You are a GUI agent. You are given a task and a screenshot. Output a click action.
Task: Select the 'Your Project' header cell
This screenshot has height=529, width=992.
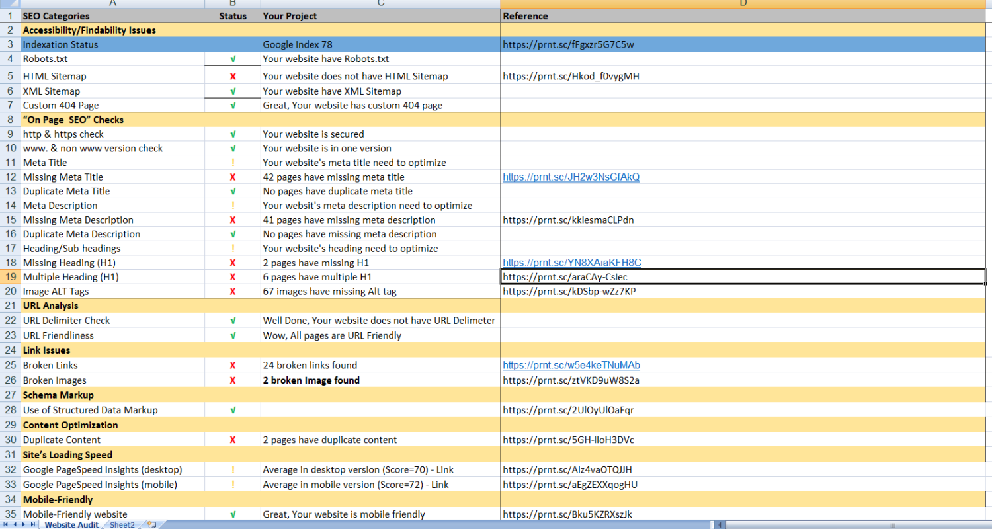point(380,16)
